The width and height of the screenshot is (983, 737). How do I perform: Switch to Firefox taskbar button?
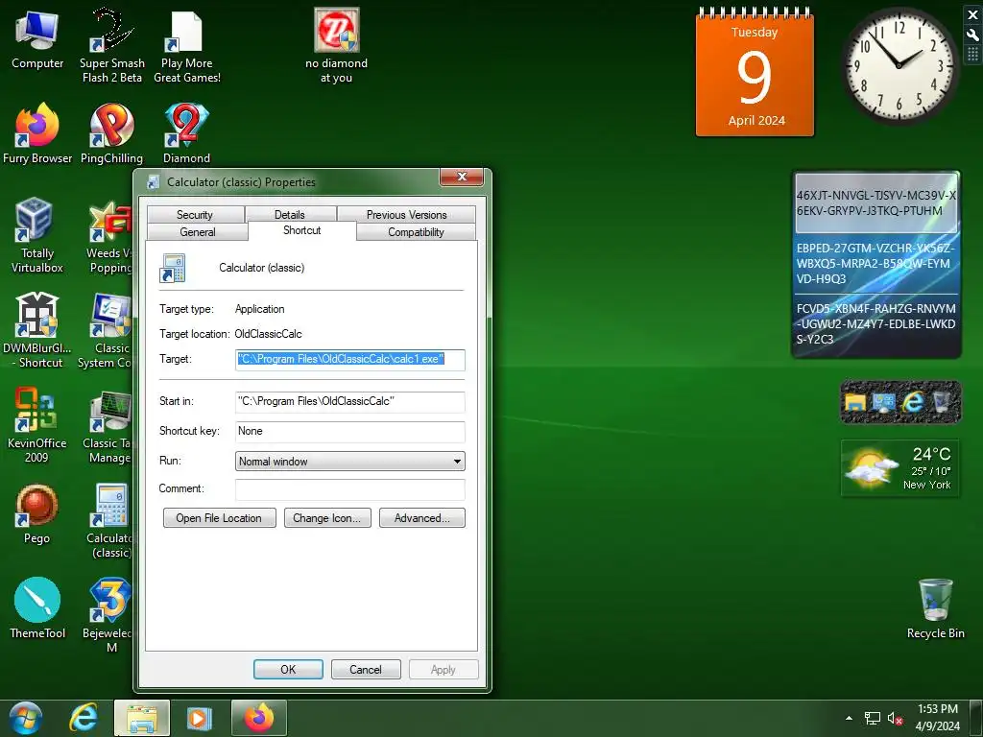pyautogui.click(x=259, y=718)
